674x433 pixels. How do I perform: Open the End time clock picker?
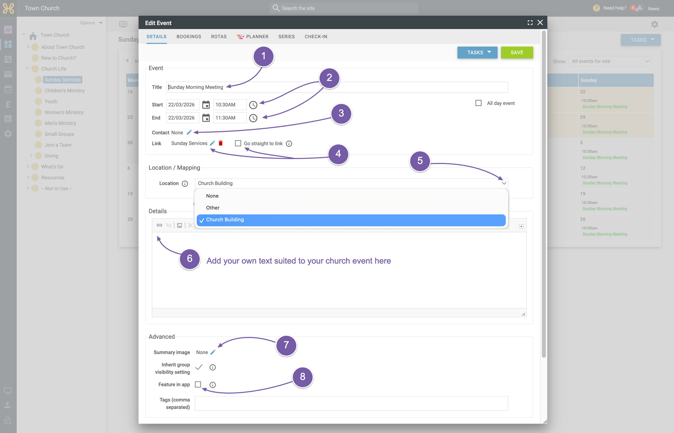pyautogui.click(x=253, y=118)
